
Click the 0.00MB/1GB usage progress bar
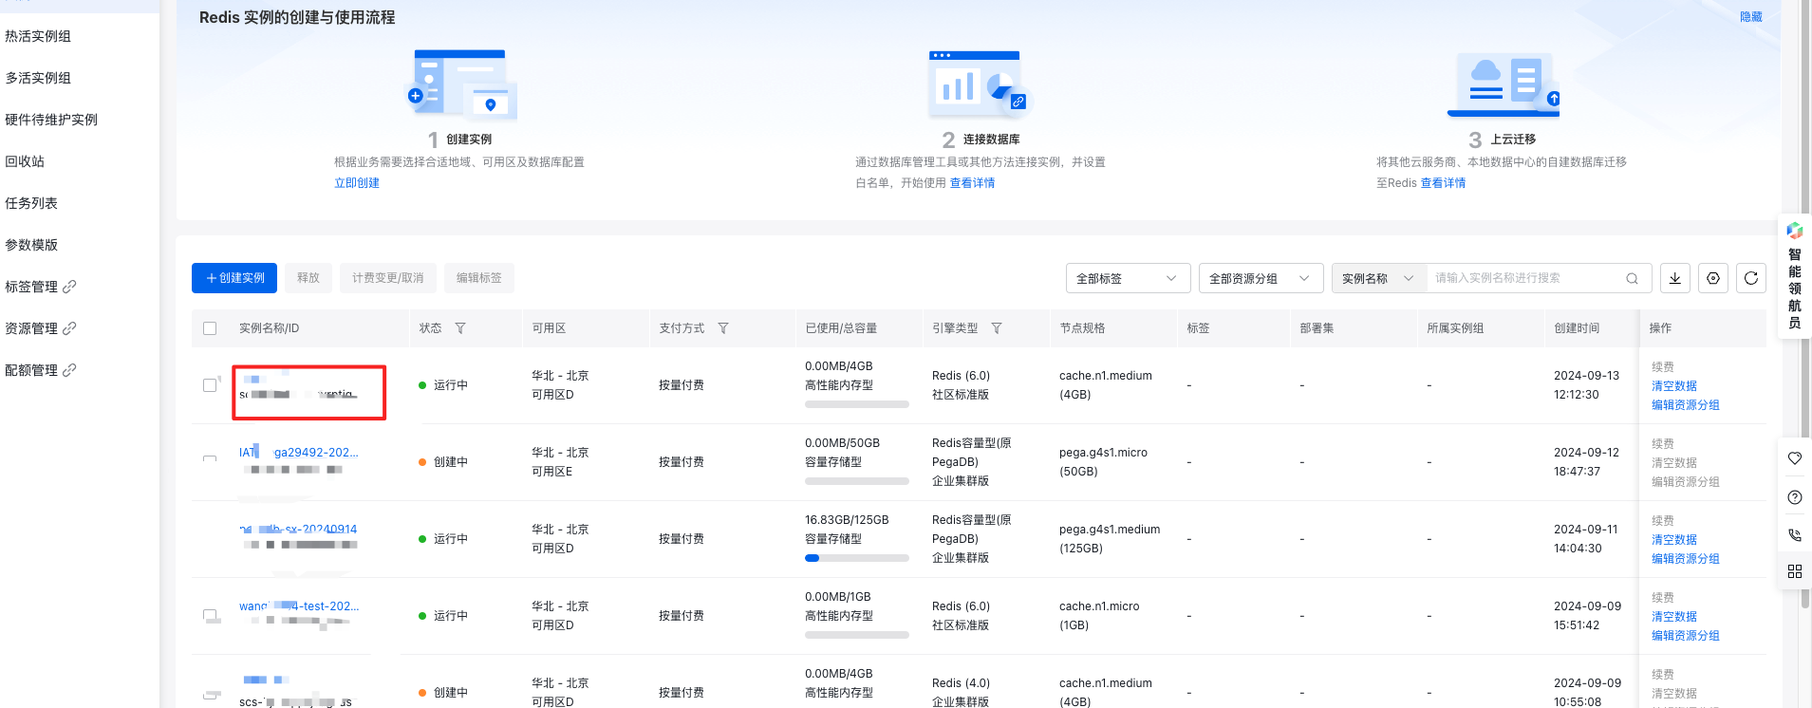[x=857, y=635]
